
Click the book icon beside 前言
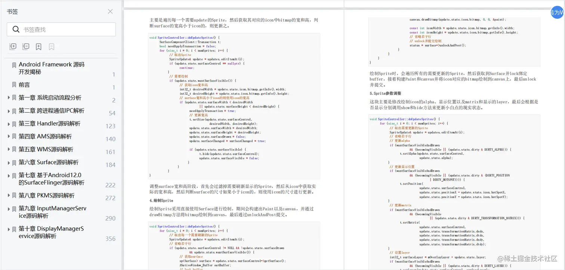pyautogui.click(x=13, y=84)
